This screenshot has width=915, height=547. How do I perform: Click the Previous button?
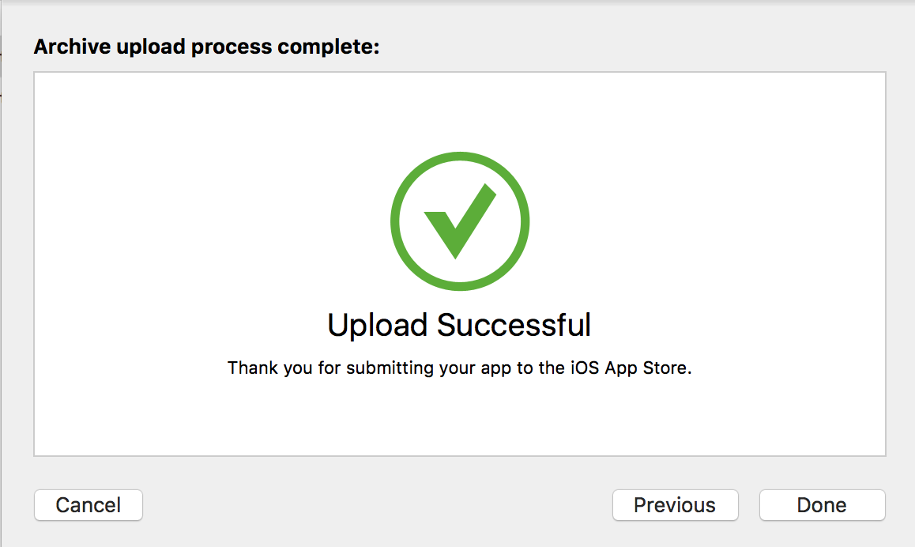click(675, 505)
